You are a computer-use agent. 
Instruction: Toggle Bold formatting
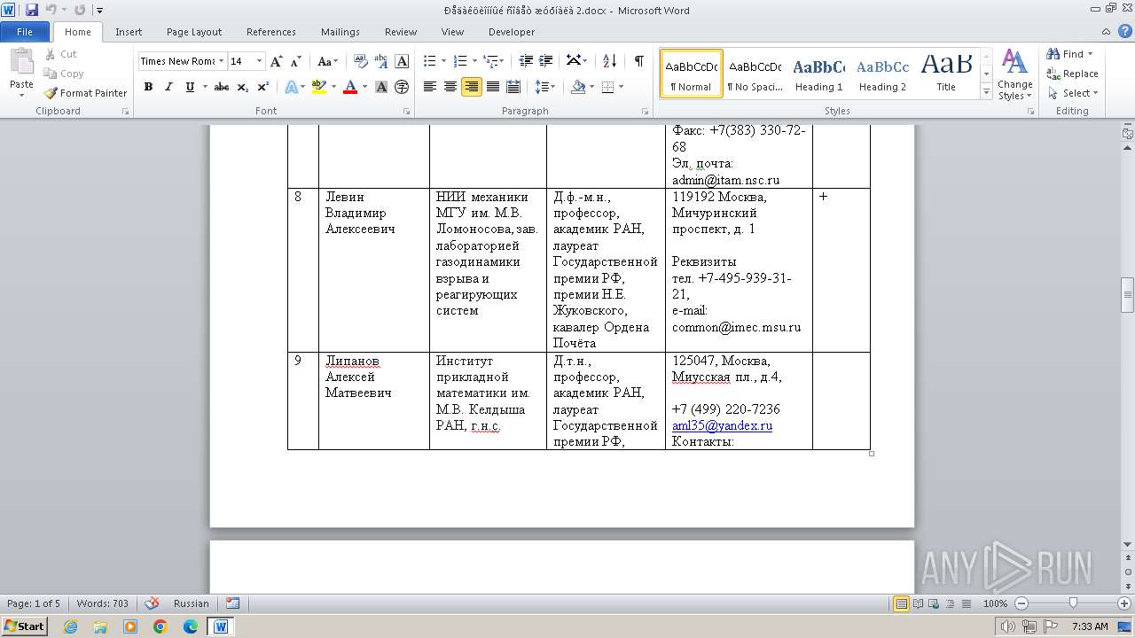(x=148, y=87)
